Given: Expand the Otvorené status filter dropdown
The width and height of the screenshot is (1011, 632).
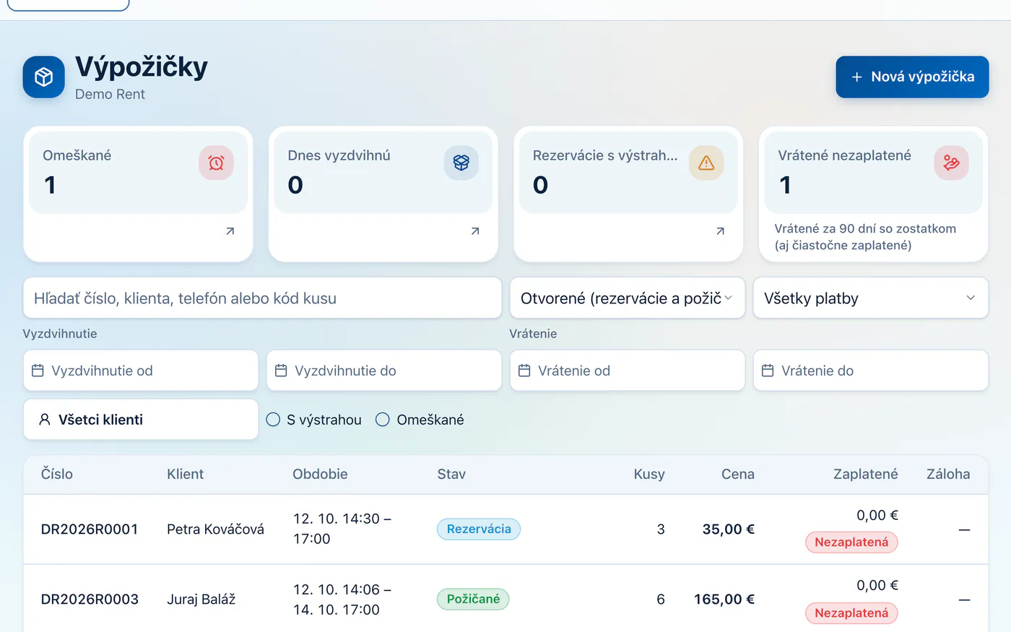Looking at the screenshot, I should coord(628,298).
